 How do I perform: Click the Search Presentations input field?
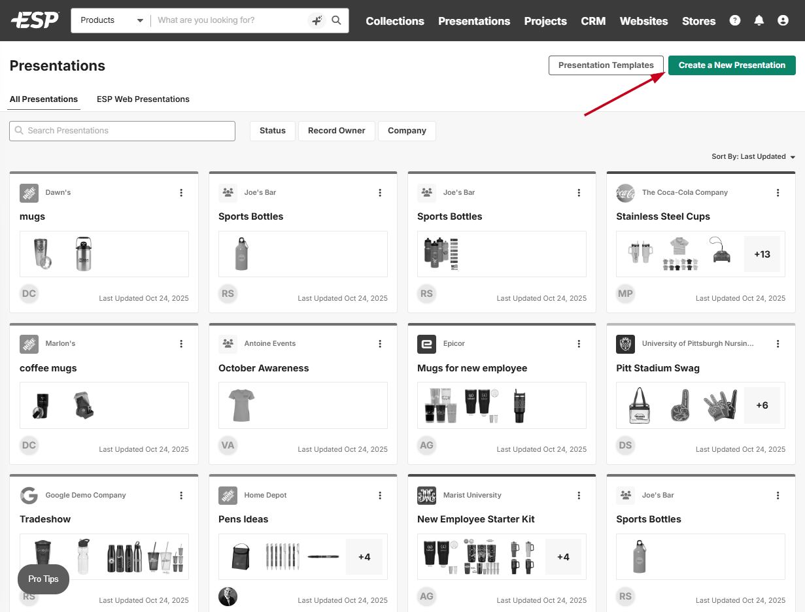122,131
